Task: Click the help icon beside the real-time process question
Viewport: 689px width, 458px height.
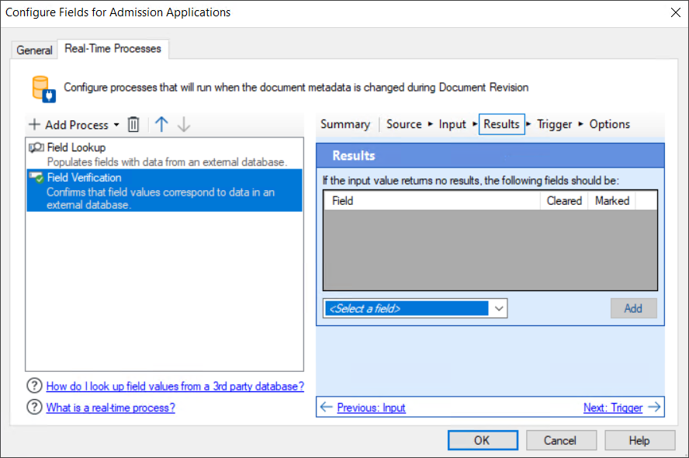Action: (x=33, y=407)
